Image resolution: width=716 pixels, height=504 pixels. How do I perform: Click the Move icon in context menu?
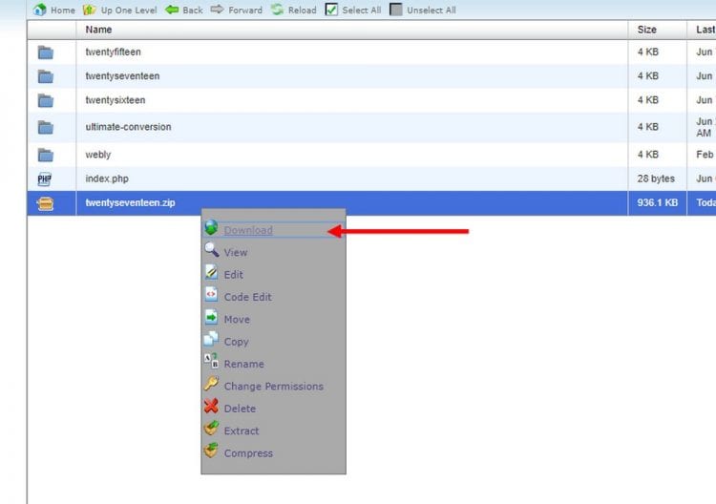pyautogui.click(x=211, y=319)
